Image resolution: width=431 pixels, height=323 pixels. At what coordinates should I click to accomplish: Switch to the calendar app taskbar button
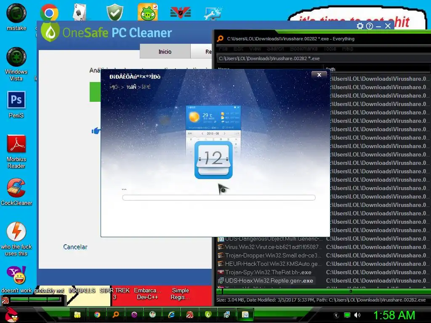pos(245,315)
